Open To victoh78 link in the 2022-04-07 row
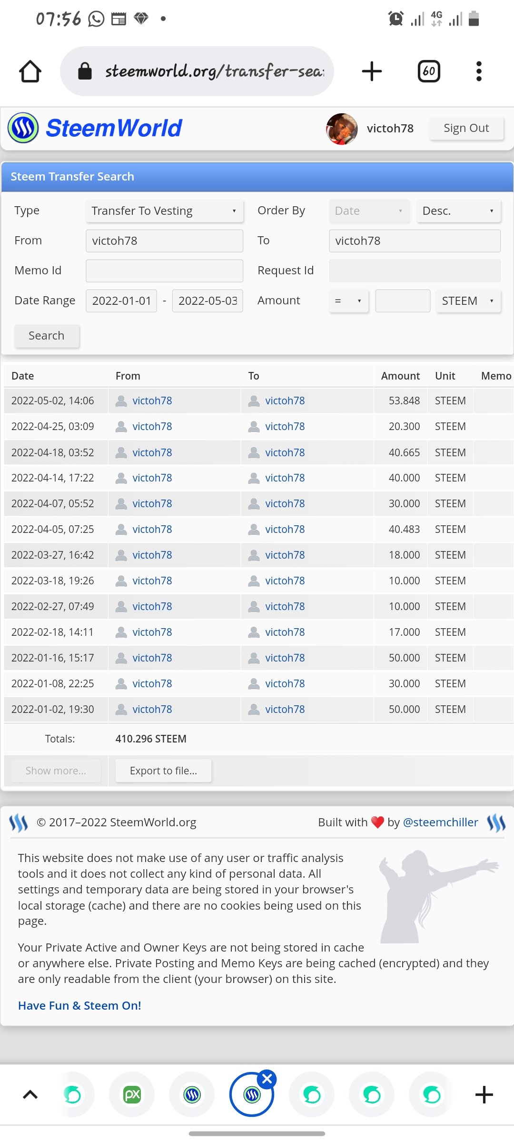This screenshot has height=1143, width=514. pyautogui.click(x=285, y=504)
